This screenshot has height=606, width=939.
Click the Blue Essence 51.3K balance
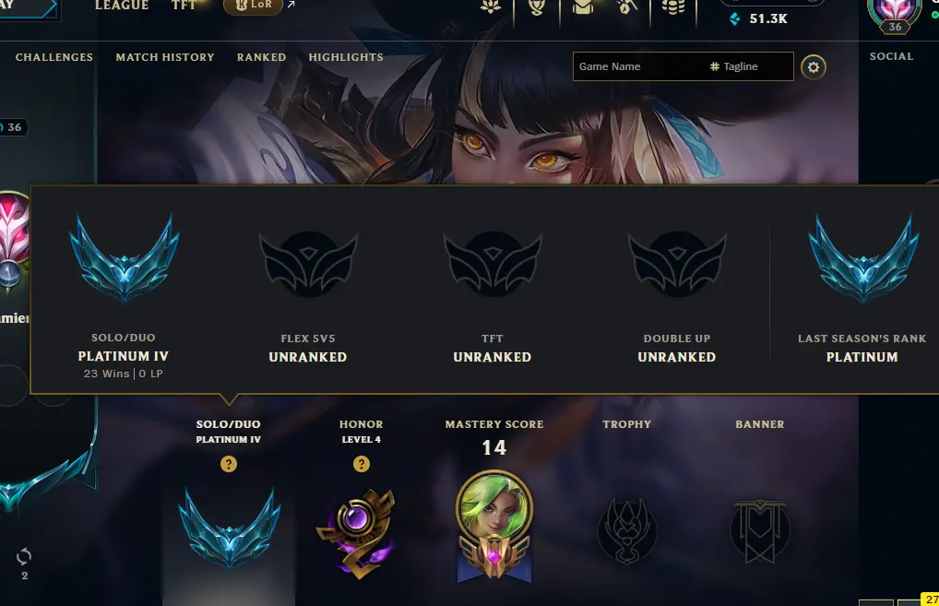759,18
